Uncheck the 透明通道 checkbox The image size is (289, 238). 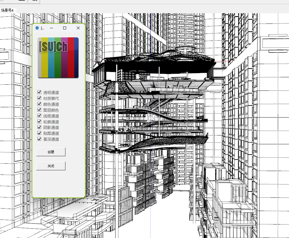coord(39,92)
